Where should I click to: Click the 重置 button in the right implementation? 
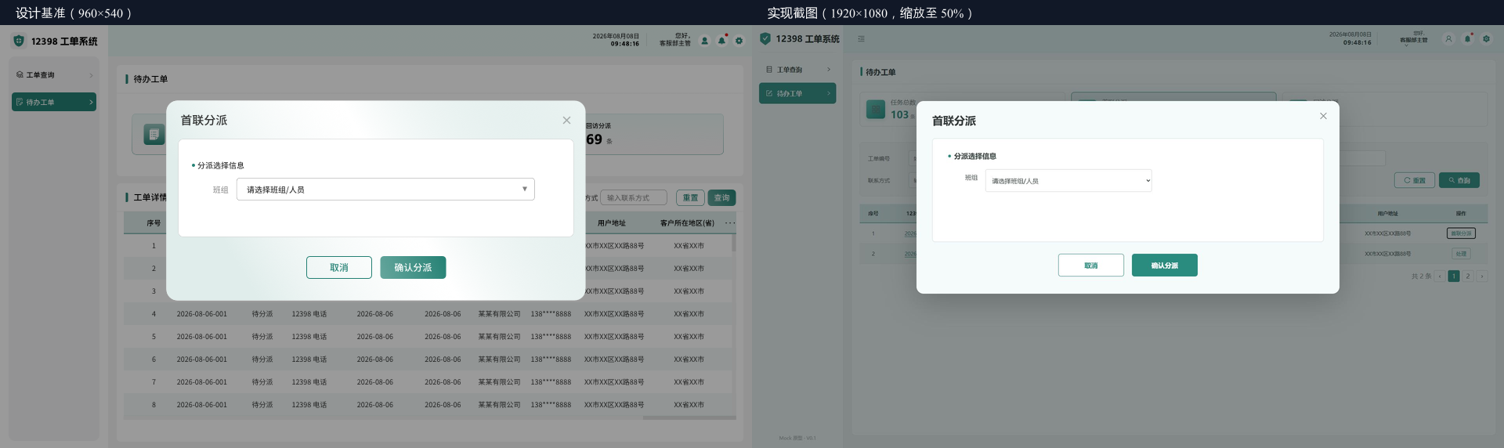click(1415, 180)
